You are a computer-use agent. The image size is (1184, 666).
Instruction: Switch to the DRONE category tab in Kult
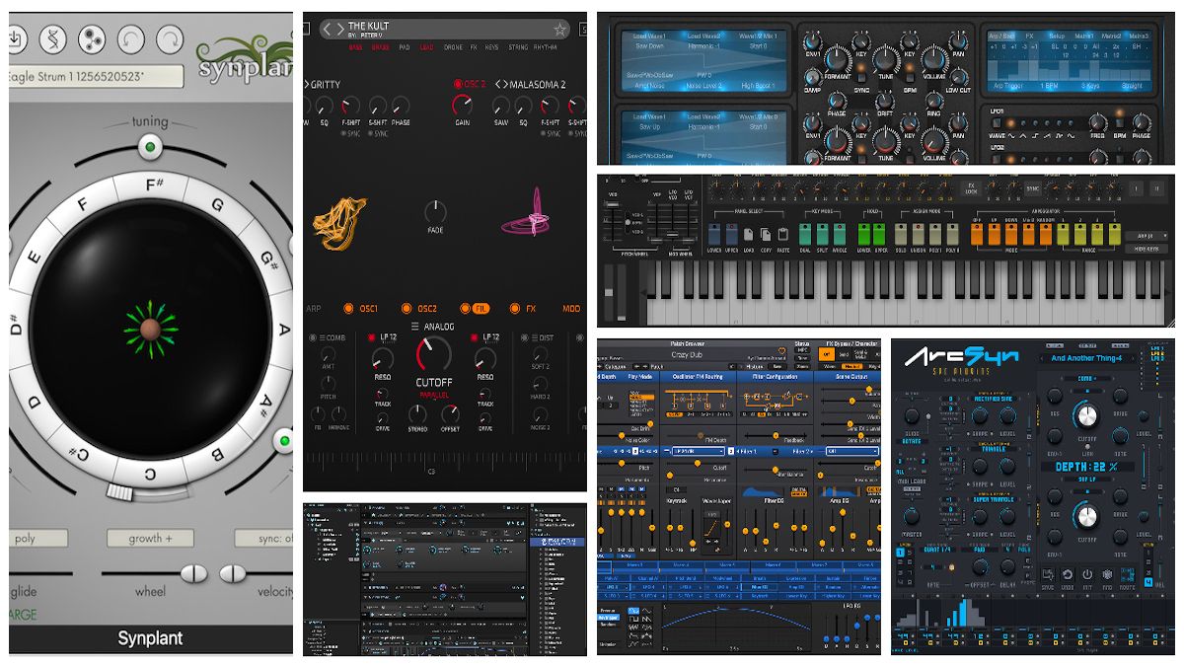pyautogui.click(x=454, y=47)
